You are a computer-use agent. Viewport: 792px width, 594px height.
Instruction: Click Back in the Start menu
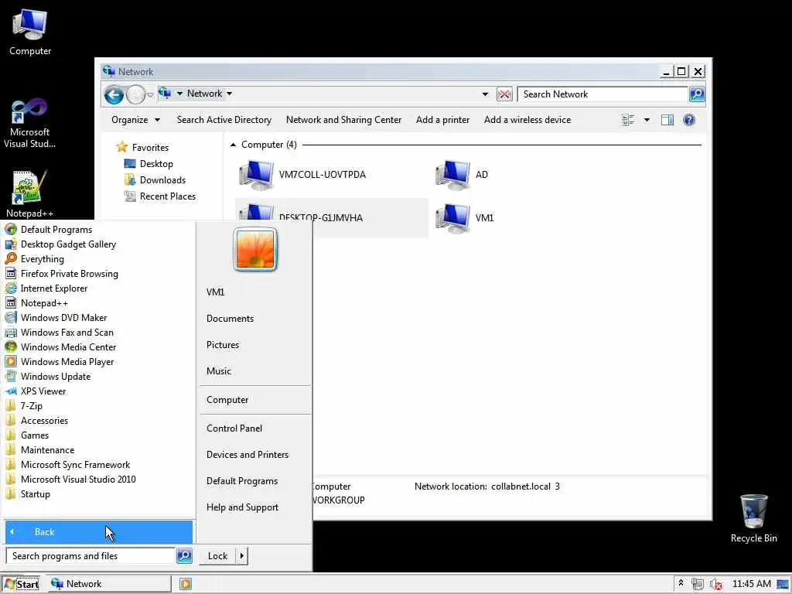(99, 532)
